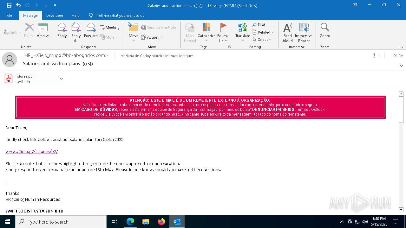
Task: Open the Help ribbon tab
Action: point(75,16)
